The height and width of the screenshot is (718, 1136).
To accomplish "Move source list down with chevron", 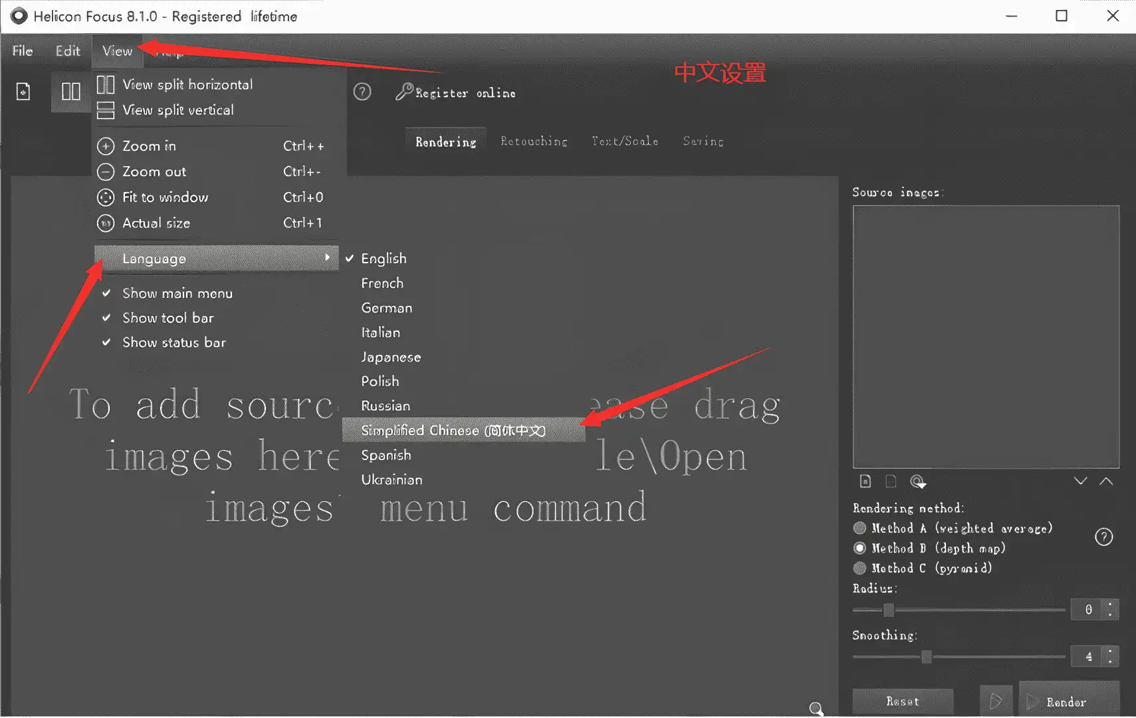I will pyautogui.click(x=1081, y=481).
